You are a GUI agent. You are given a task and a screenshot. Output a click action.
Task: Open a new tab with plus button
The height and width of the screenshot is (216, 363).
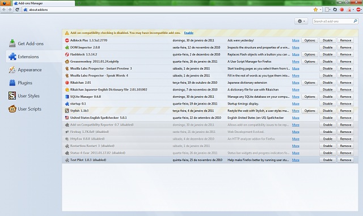(79, 3)
